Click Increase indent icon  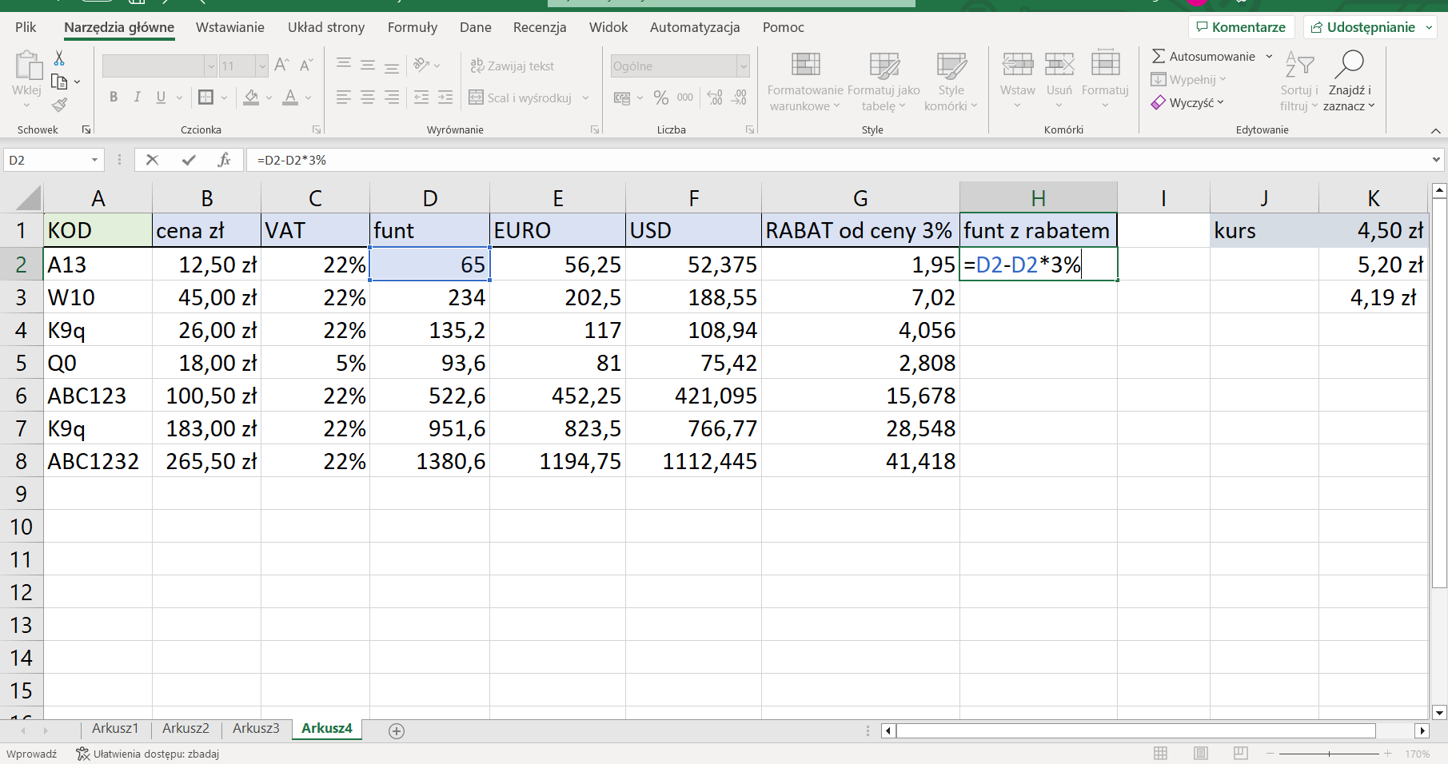click(445, 97)
